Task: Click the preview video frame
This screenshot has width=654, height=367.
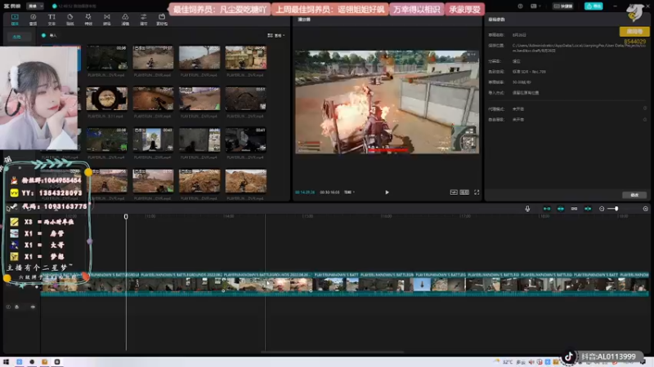Action: click(x=387, y=102)
